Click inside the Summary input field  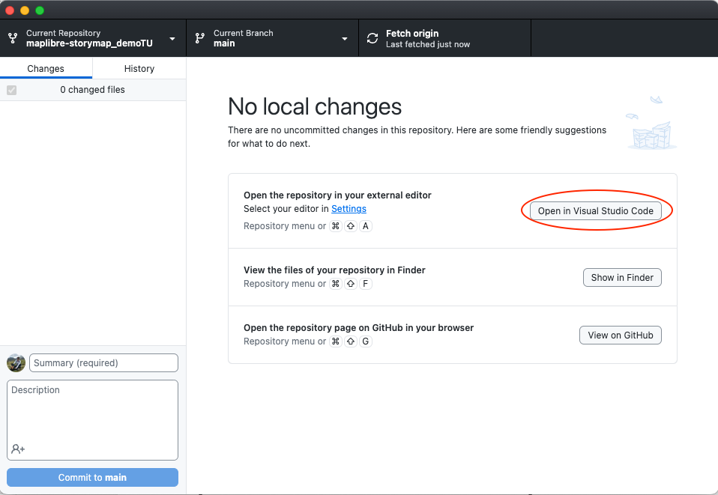[x=103, y=362]
